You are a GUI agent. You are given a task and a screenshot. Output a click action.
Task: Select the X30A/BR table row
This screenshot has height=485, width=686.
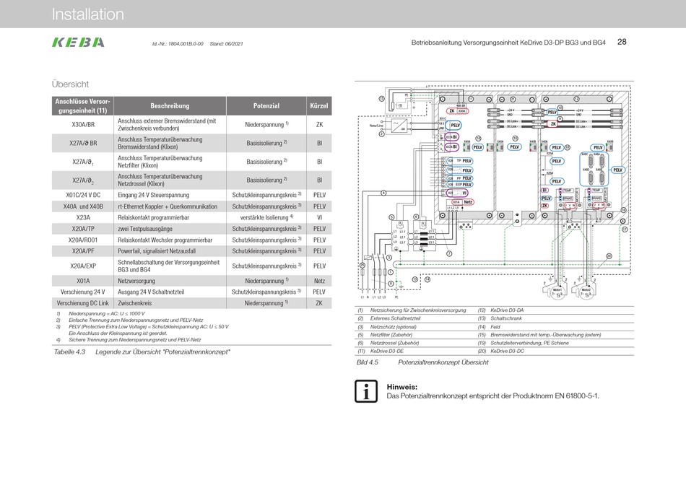[x=191, y=124]
